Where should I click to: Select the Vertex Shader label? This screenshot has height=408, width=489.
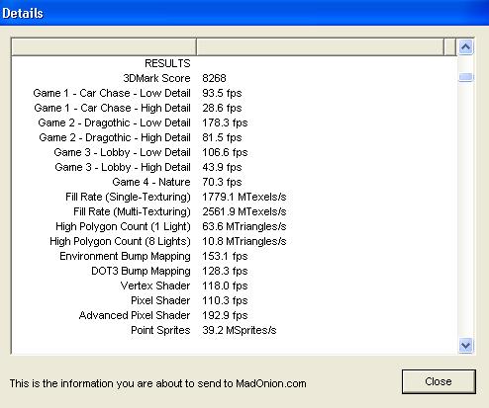155,286
